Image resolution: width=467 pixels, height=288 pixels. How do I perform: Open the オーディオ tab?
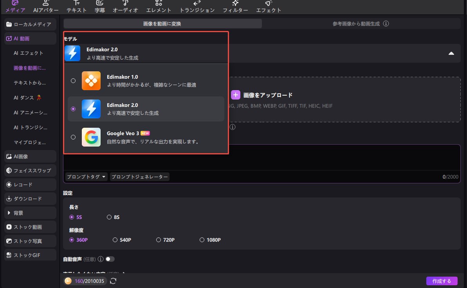pyautogui.click(x=125, y=7)
